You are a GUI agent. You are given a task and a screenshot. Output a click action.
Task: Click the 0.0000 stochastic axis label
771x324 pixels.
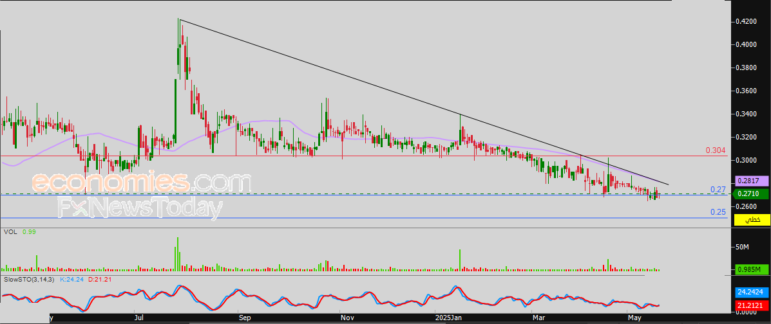(745, 312)
